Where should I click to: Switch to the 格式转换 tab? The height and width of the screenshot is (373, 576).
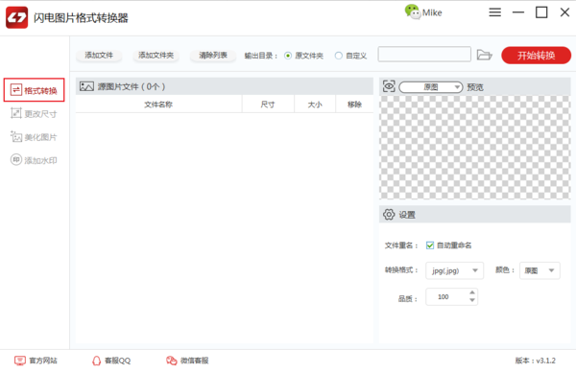point(35,90)
